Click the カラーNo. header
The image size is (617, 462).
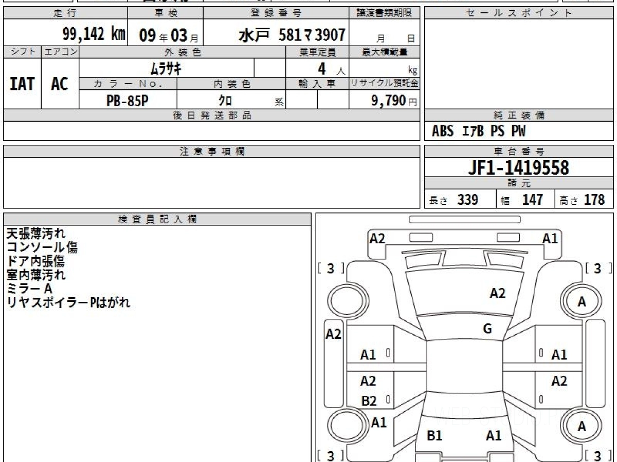128,84
